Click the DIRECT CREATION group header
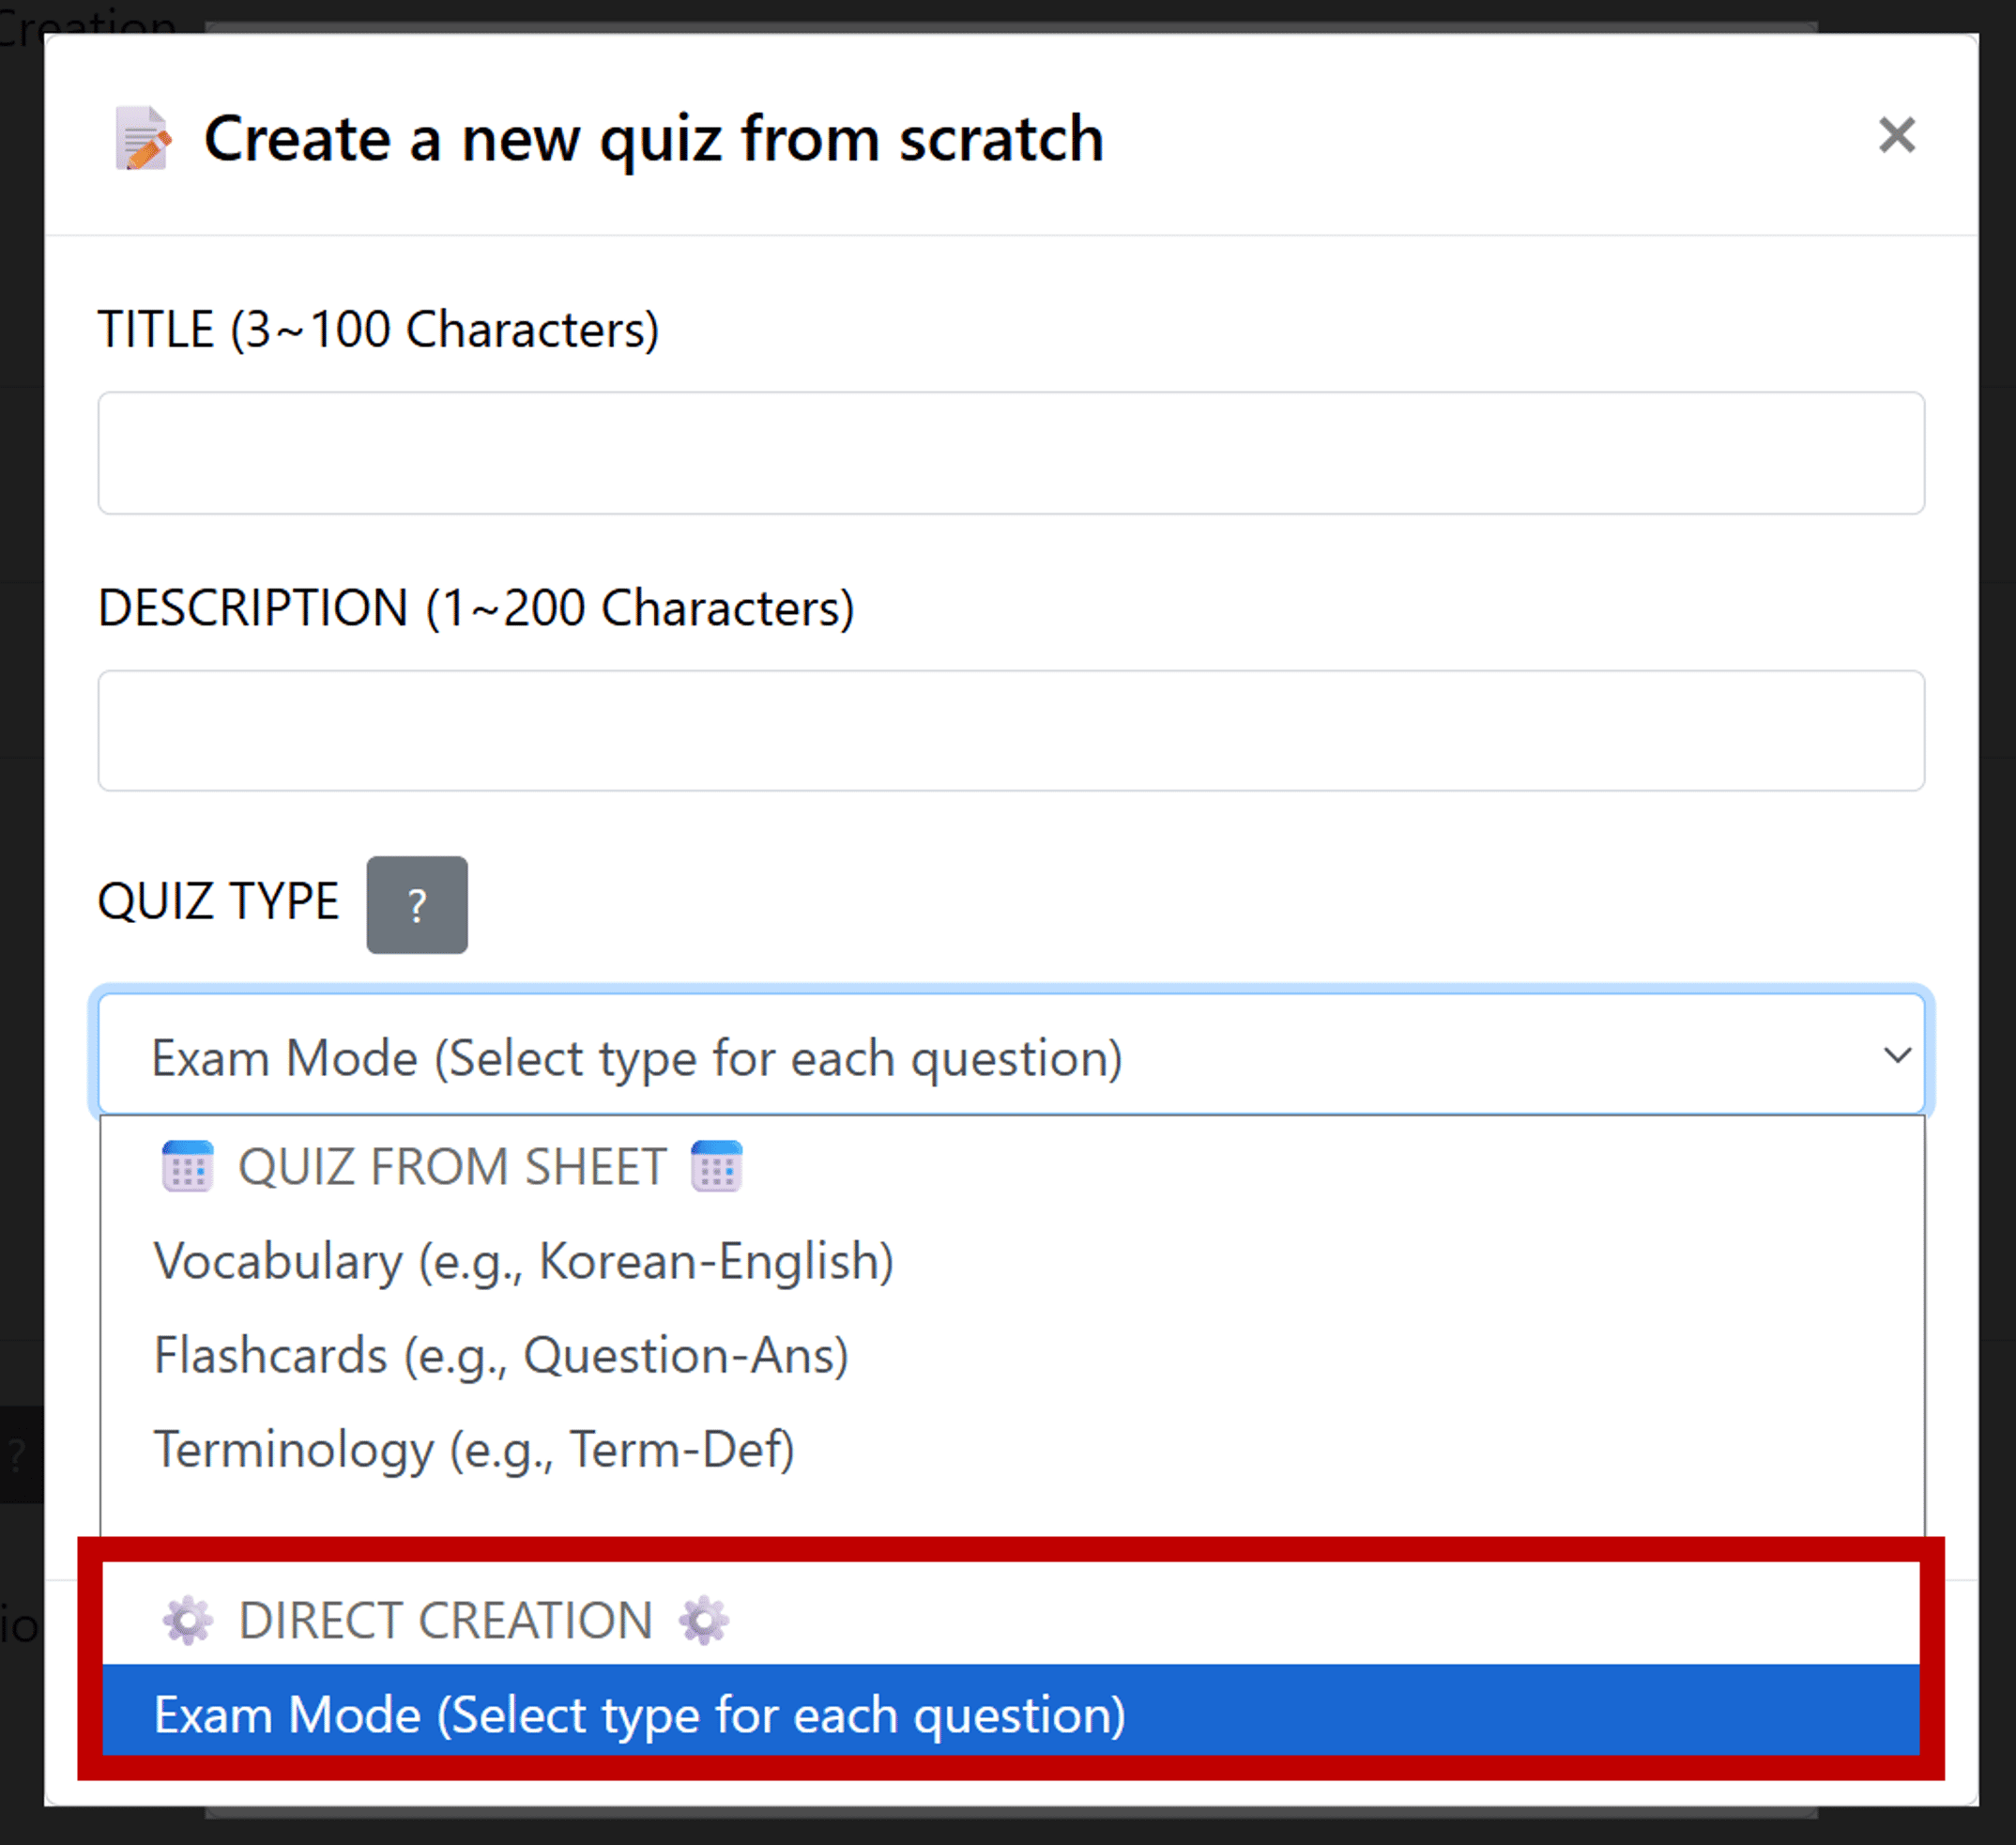Viewport: 2016px width, 1845px height. click(x=445, y=1621)
